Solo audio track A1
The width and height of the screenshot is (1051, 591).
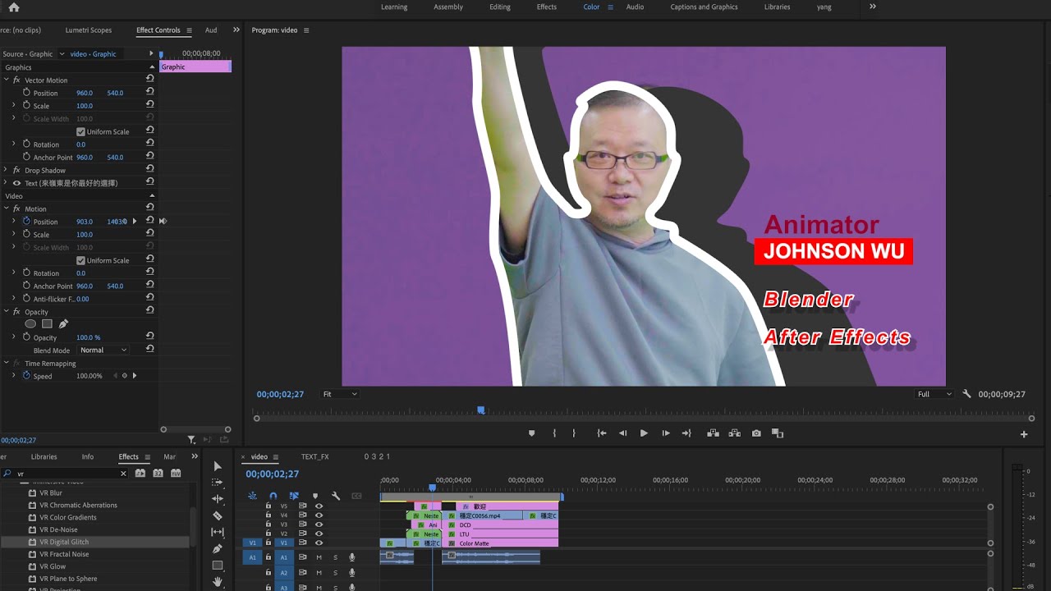point(335,557)
